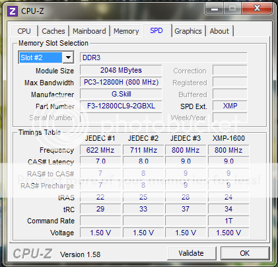This screenshot has height=267, width=278.
Task: Close the CPU-Z window
Action: 257,9
